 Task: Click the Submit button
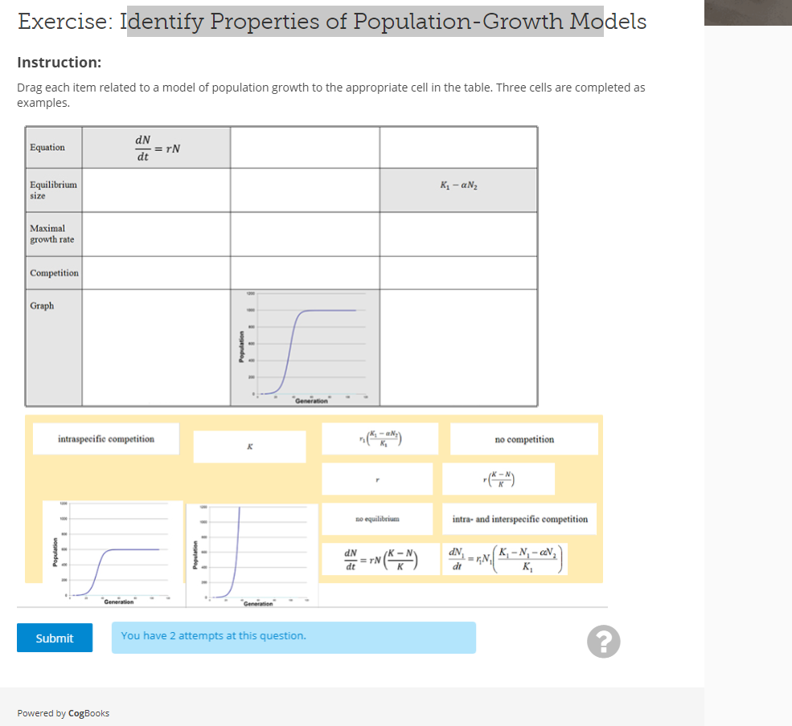click(54, 638)
